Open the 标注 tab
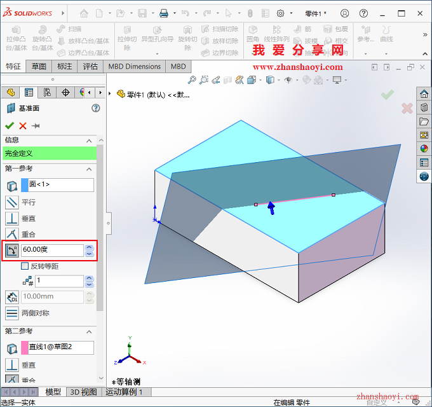 [x=64, y=66]
